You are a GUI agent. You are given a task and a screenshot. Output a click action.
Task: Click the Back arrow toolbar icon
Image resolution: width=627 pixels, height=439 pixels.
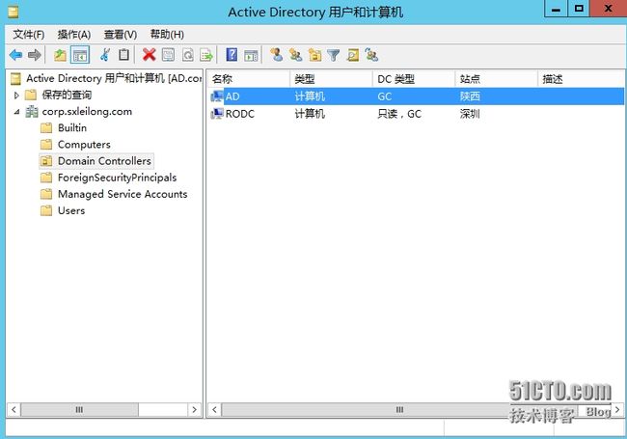click(x=16, y=55)
